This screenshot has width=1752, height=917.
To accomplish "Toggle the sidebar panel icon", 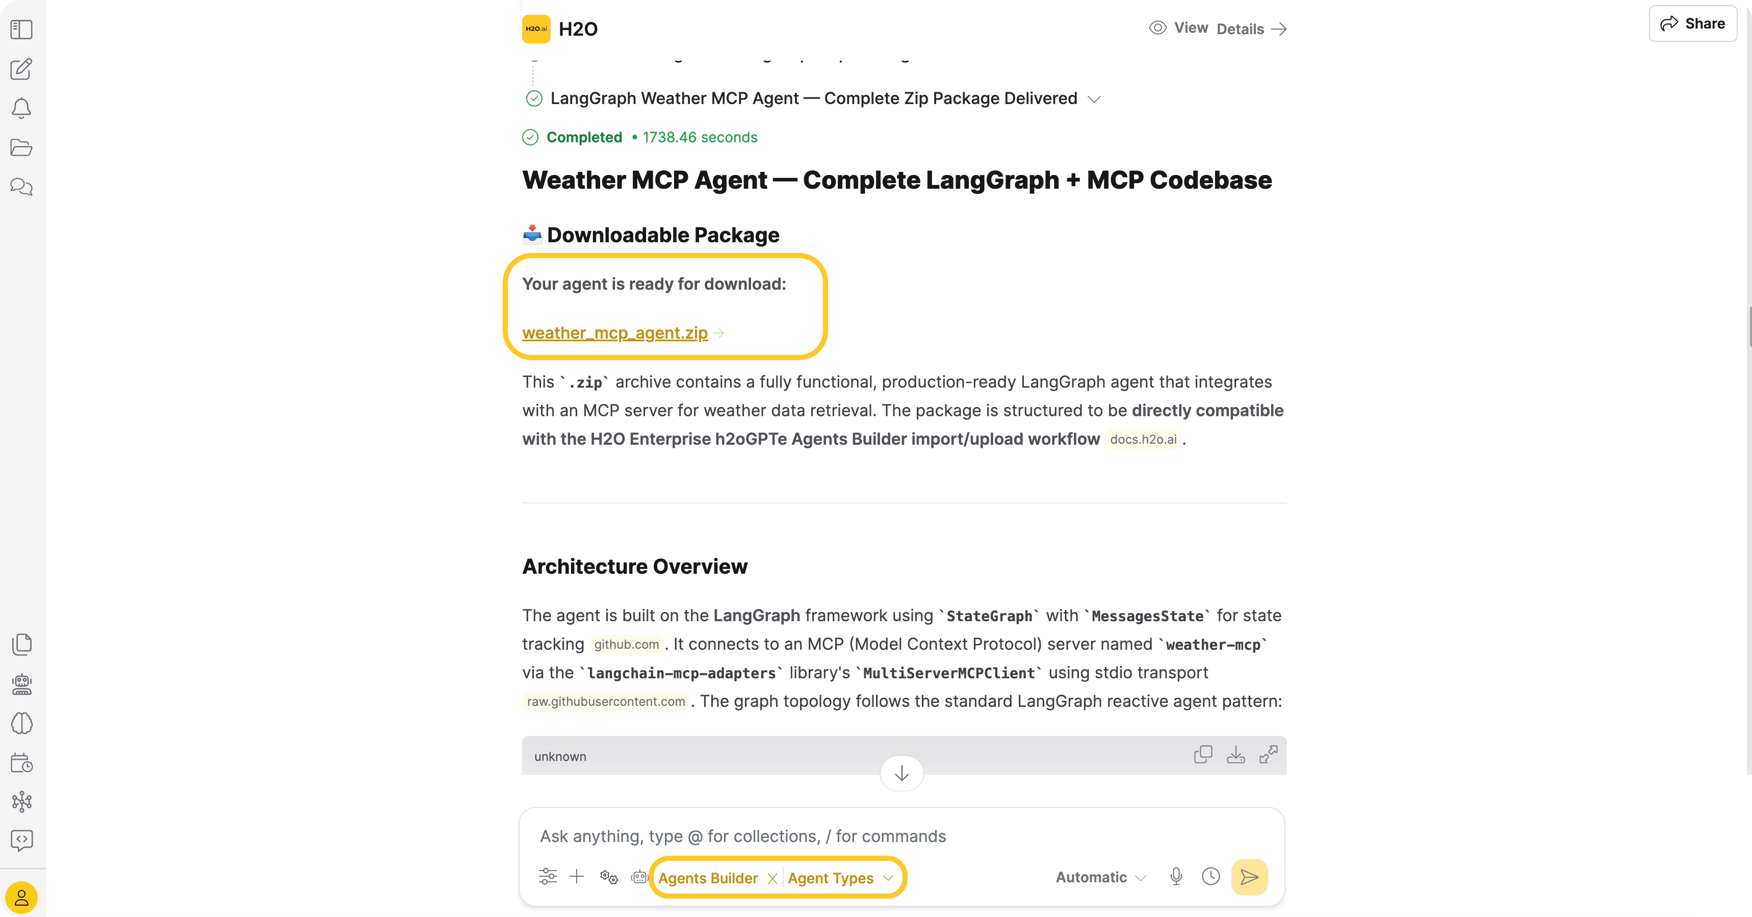I will coord(22,29).
